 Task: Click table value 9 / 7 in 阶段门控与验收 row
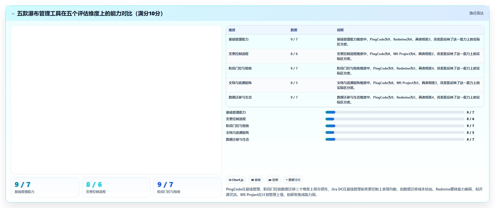click(x=294, y=68)
